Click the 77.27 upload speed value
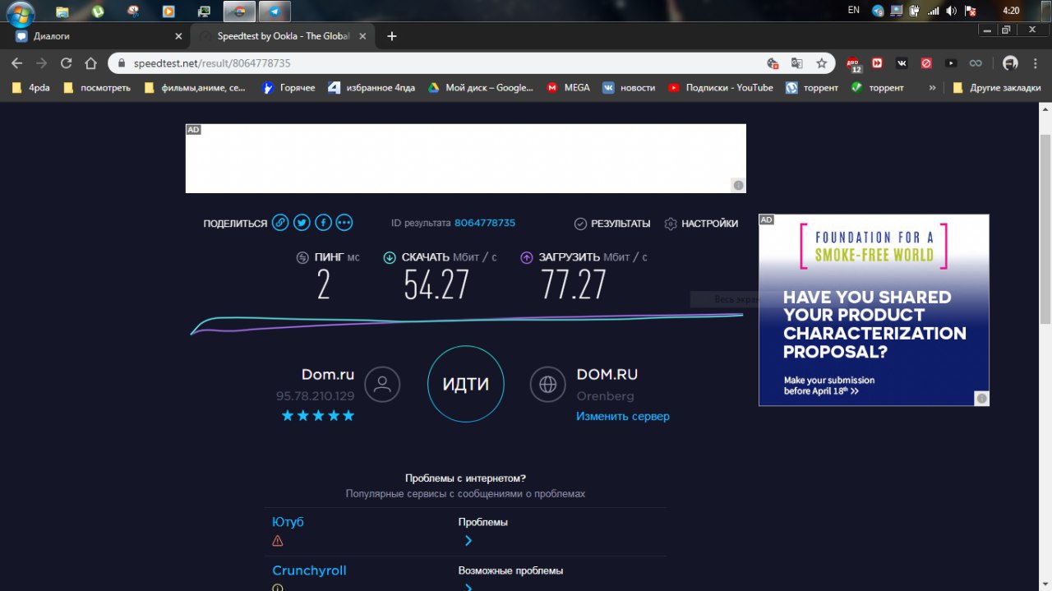 coord(574,284)
